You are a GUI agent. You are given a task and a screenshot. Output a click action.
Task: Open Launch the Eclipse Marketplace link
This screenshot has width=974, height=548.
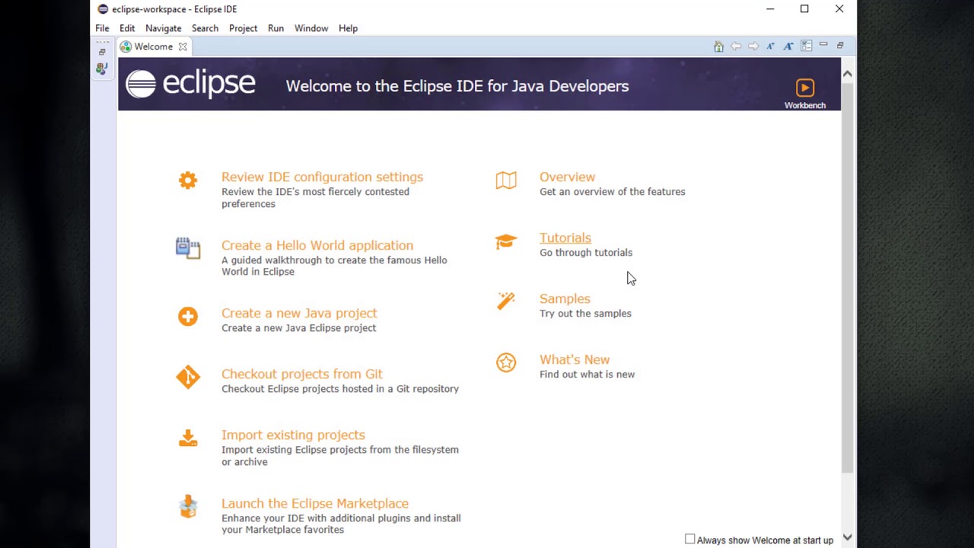pos(315,503)
